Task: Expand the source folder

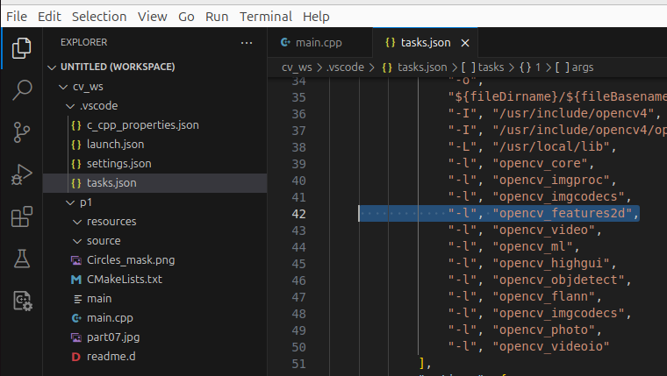Action: [x=78, y=241]
